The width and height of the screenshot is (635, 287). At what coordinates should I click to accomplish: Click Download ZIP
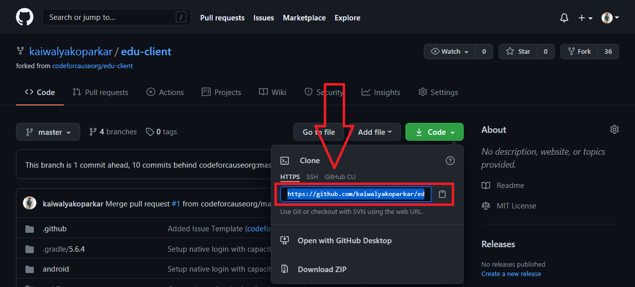tap(322, 269)
